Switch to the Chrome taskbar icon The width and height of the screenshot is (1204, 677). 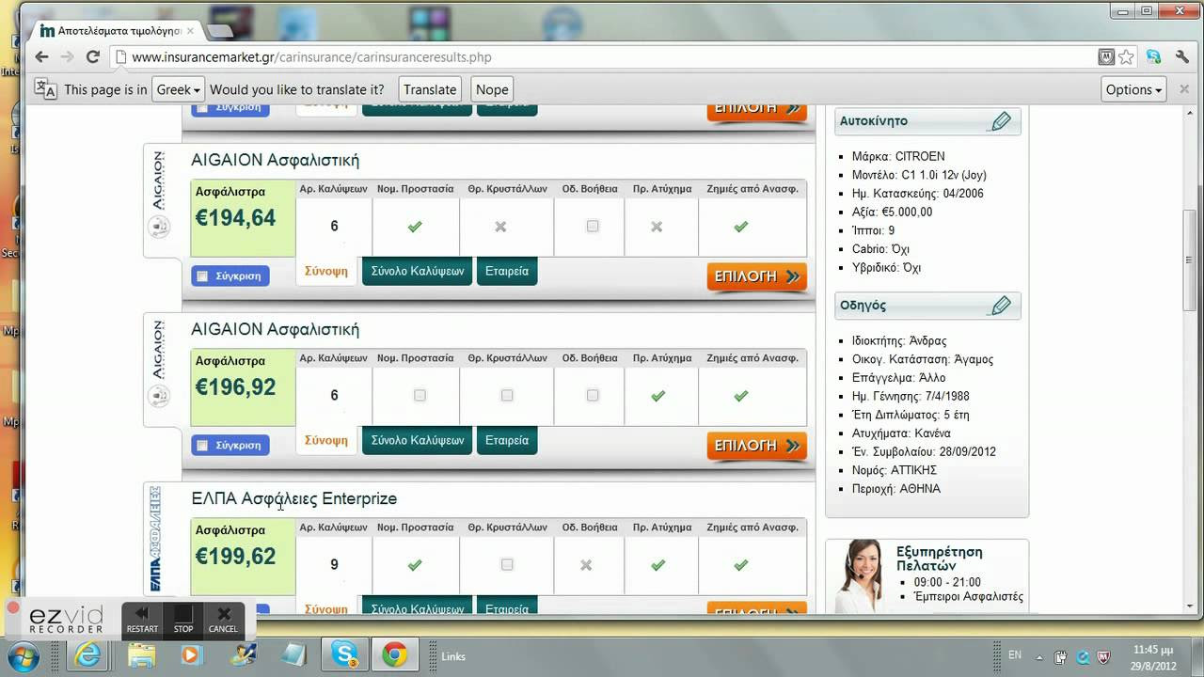point(395,655)
